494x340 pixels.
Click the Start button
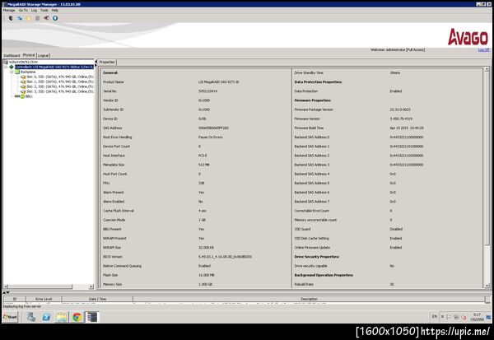[x=10, y=317]
